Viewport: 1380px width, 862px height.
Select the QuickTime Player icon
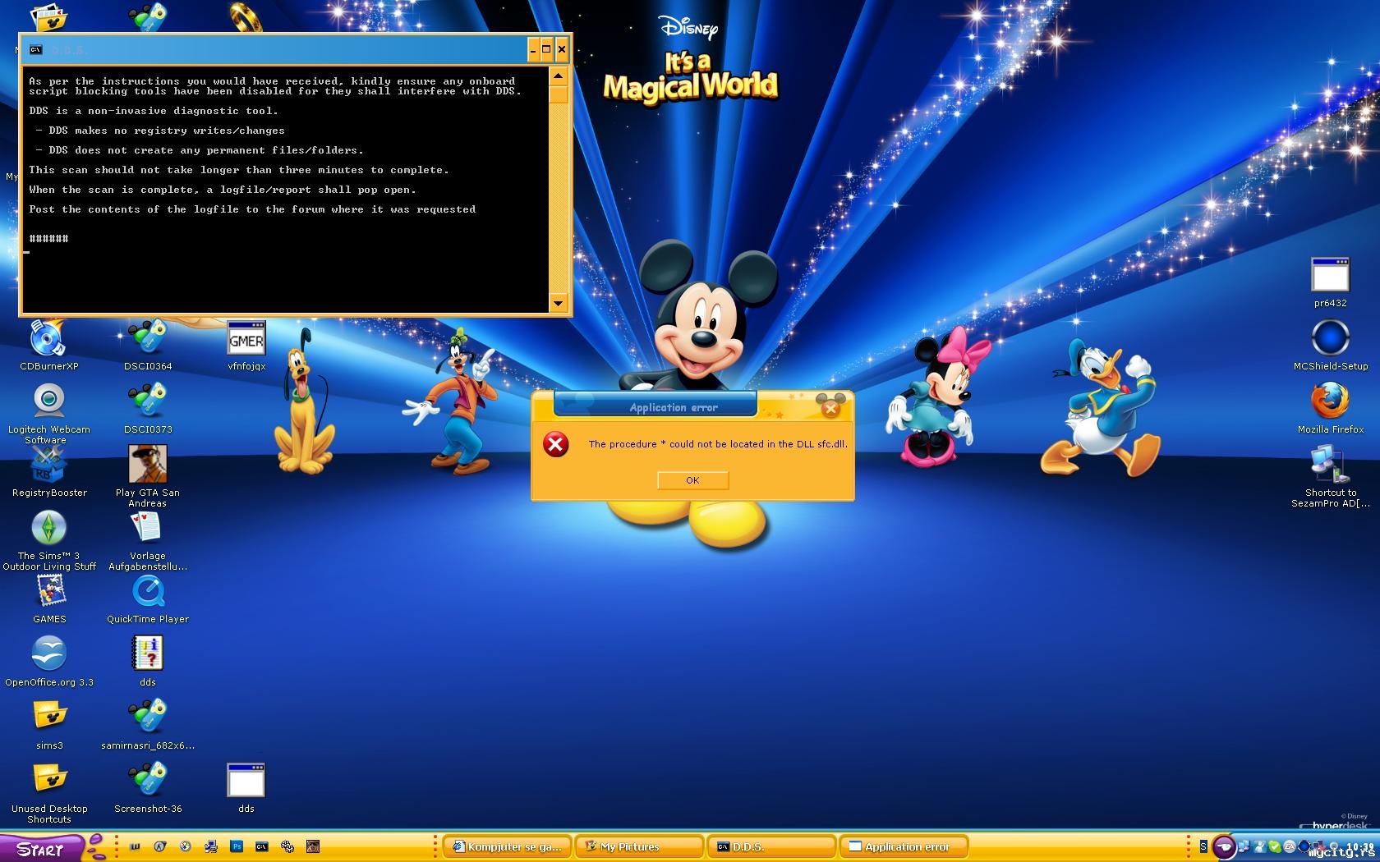pos(148,599)
